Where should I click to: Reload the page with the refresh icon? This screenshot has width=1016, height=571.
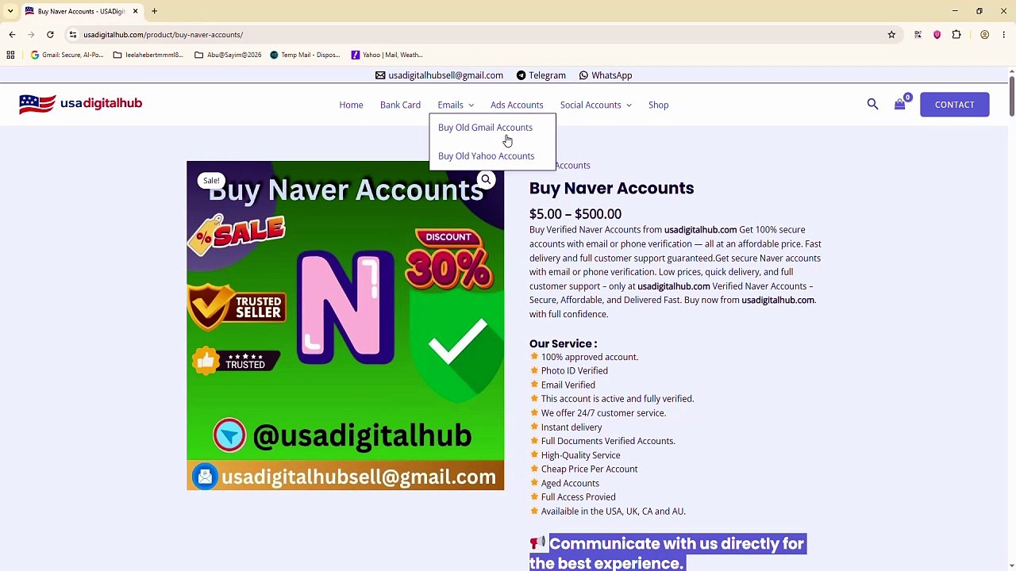(50, 35)
